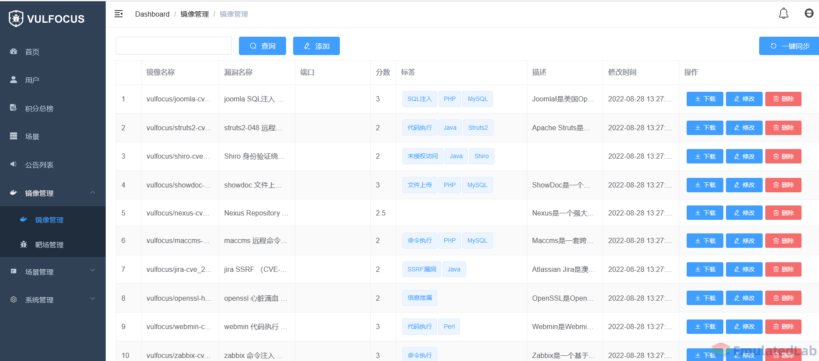The height and width of the screenshot is (361, 819).
Task: Click the 用户 person icon
Action: pos(14,80)
